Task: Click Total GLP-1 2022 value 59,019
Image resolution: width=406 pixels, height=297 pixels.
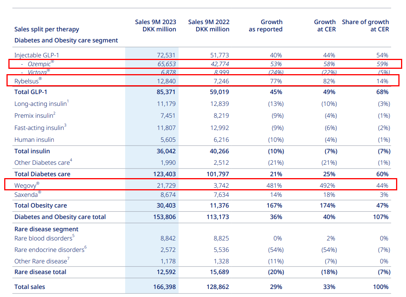Action: 219,92
